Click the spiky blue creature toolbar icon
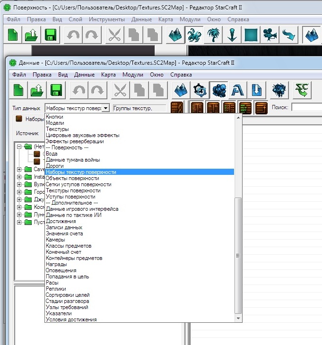 coord(279,90)
